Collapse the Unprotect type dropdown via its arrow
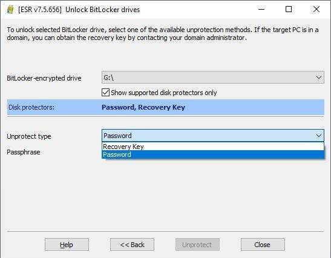The height and width of the screenshot is (258, 331). pos(319,136)
